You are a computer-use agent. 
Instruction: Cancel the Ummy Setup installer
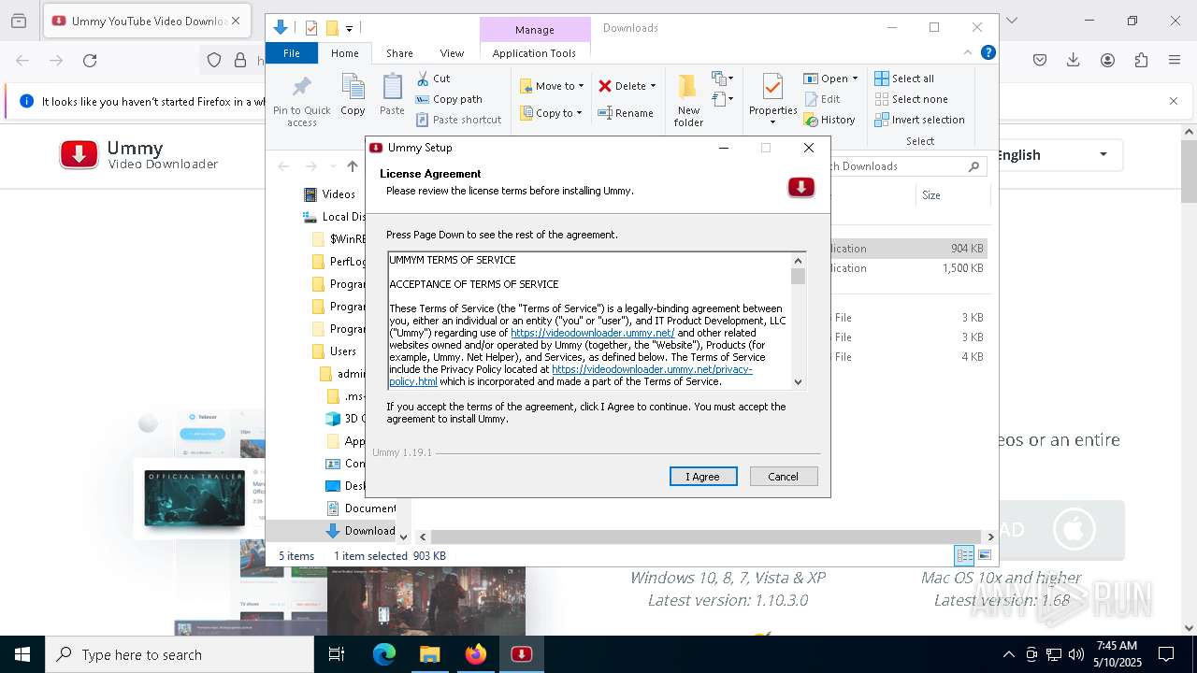[784, 477]
